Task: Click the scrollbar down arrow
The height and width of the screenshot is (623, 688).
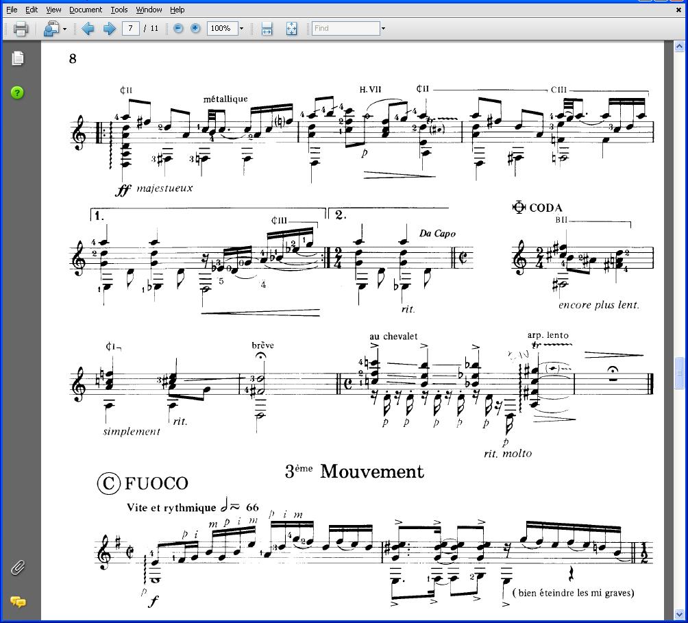Action: click(679, 614)
